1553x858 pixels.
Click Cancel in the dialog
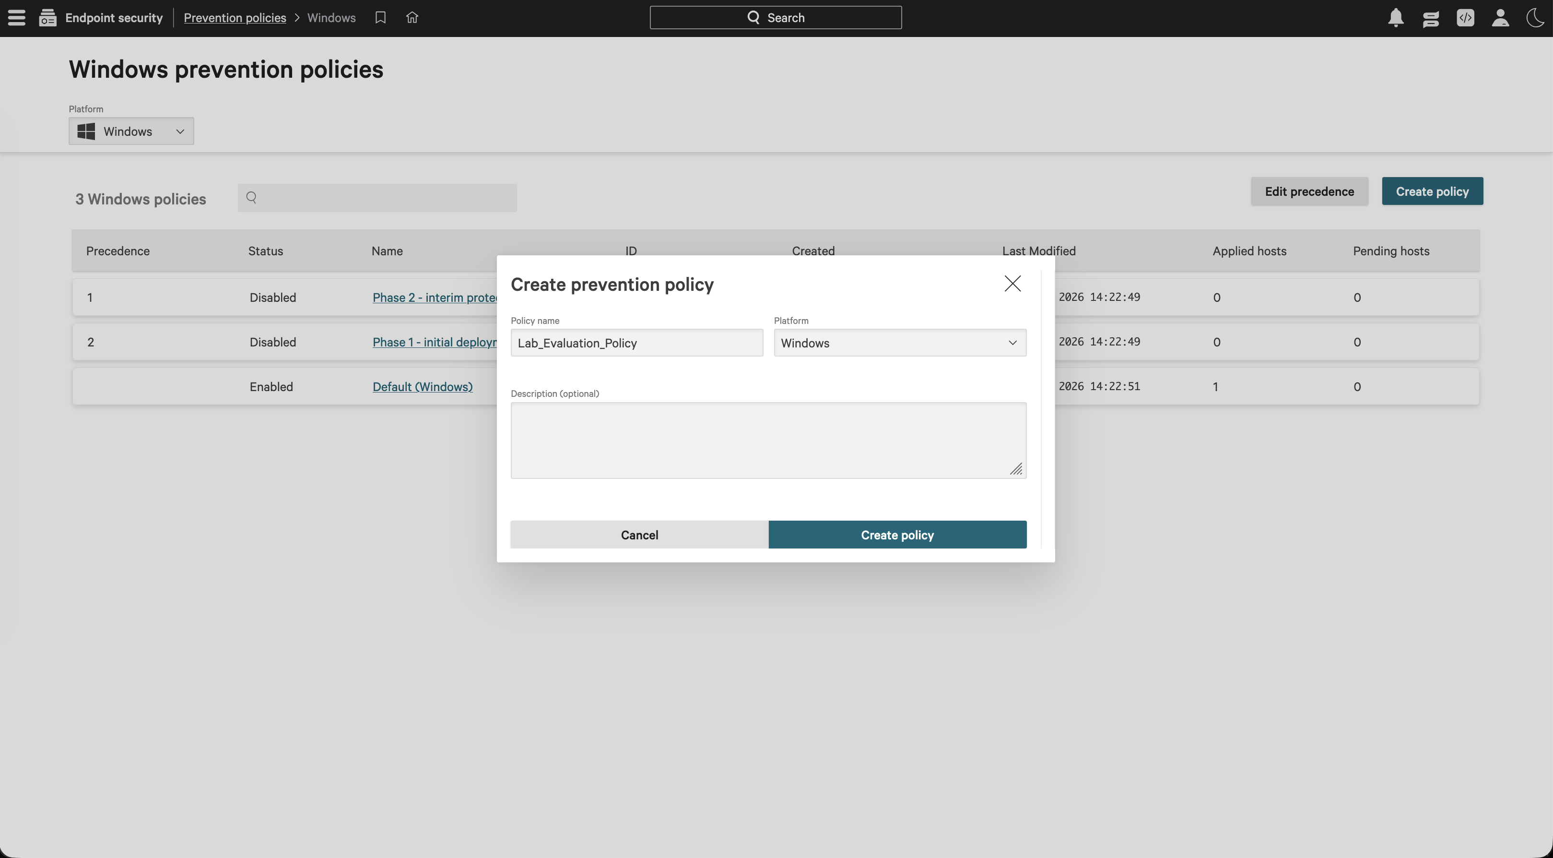coord(640,535)
